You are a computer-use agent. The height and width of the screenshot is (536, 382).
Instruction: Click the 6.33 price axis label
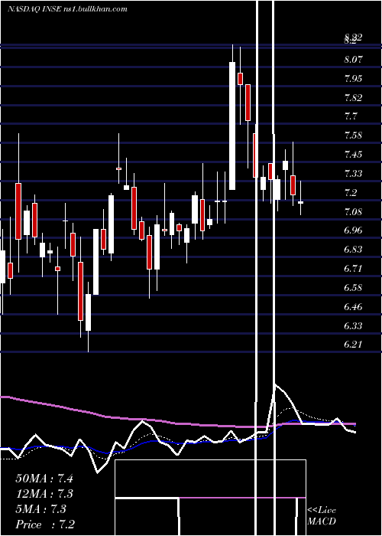[x=353, y=325]
